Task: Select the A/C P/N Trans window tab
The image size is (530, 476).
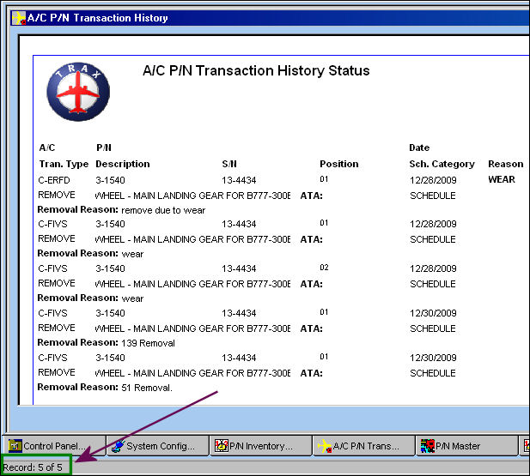Action: click(x=364, y=446)
